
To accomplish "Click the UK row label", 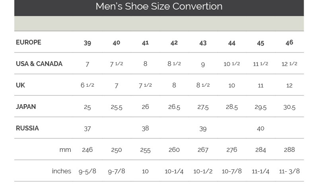I will [21, 85].
